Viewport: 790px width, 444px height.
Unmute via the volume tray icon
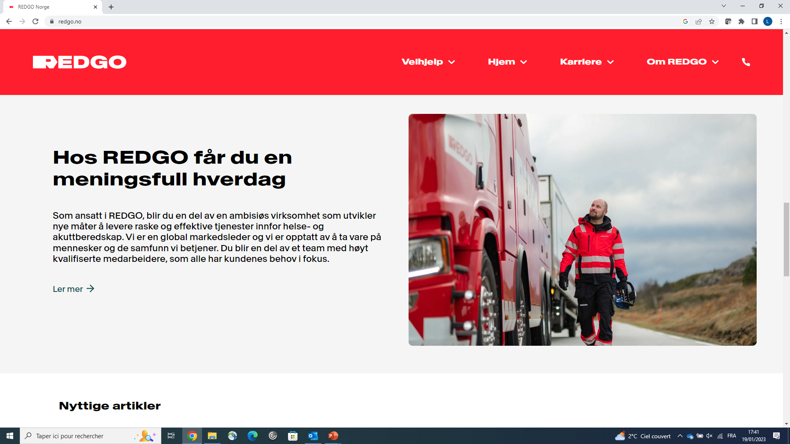pos(709,436)
